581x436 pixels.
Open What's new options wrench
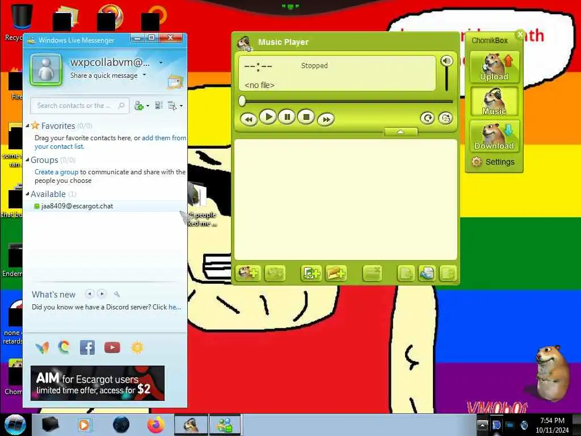pyautogui.click(x=117, y=295)
